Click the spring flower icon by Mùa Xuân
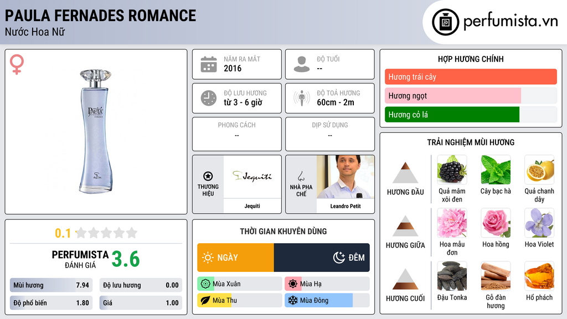The height and width of the screenshot is (319, 567). tap(205, 284)
